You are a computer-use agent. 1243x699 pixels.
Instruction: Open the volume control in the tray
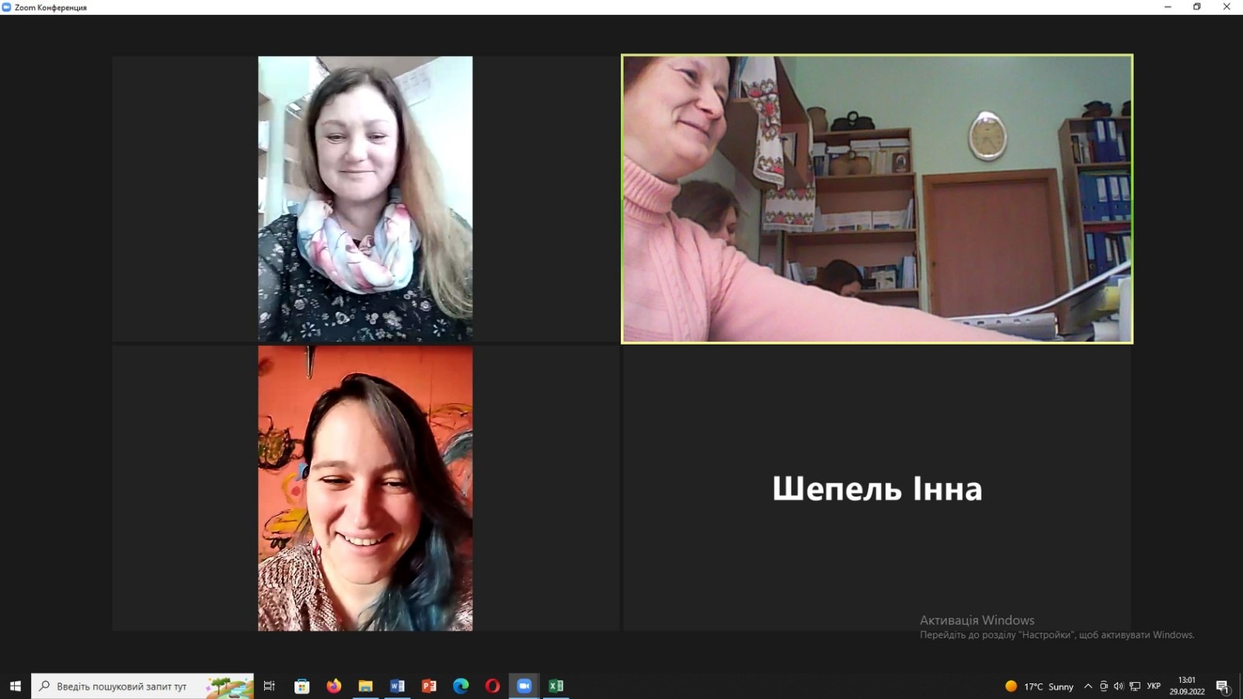pyautogui.click(x=1119, y=687)
